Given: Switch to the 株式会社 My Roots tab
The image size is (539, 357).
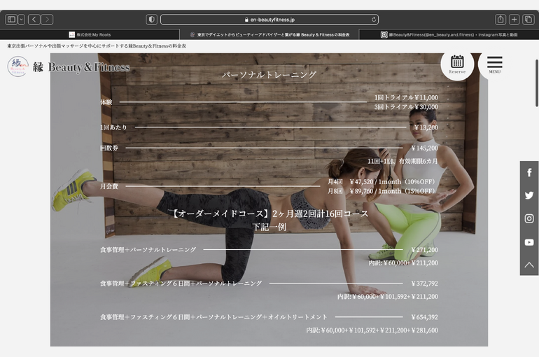Looking at the screenshot, I should [x=90, y=34].
